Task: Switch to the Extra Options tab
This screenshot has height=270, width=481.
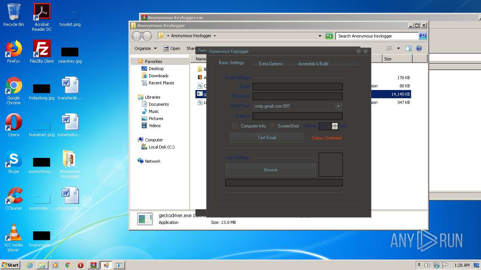Action: point(271,64)
